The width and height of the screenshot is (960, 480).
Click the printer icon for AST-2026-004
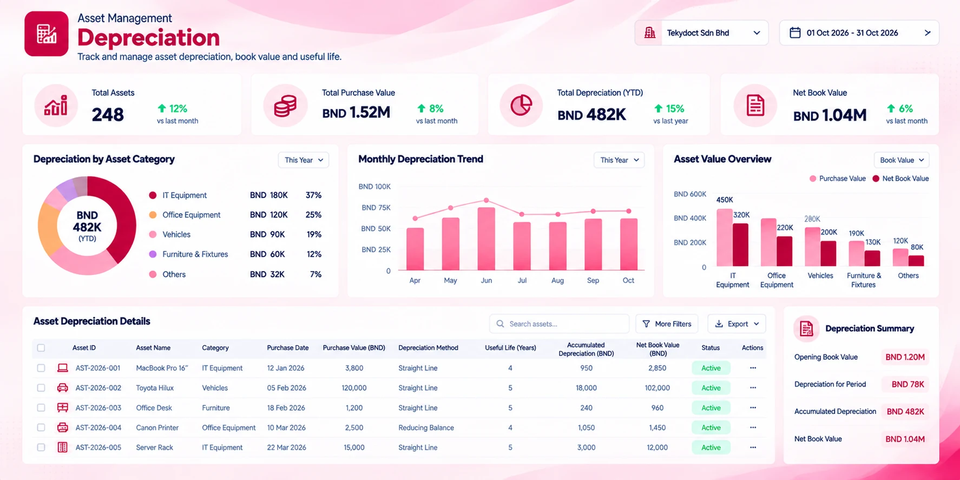point(63,428)
